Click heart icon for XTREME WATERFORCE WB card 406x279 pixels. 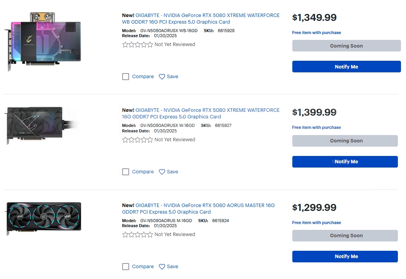click(162, 77)
